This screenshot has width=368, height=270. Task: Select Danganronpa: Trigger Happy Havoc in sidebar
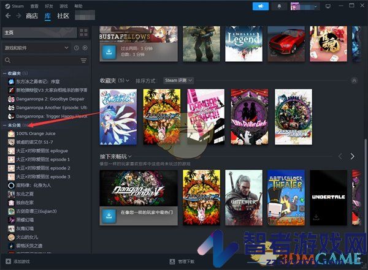coord(52,116)
